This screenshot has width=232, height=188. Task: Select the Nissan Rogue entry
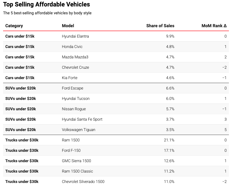(x=74, y=109)
